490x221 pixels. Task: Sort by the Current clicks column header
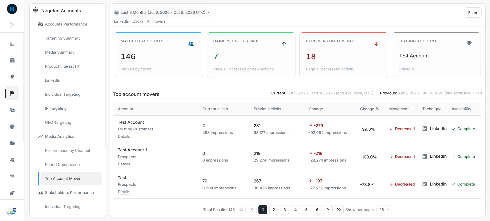tap(215, 109)
